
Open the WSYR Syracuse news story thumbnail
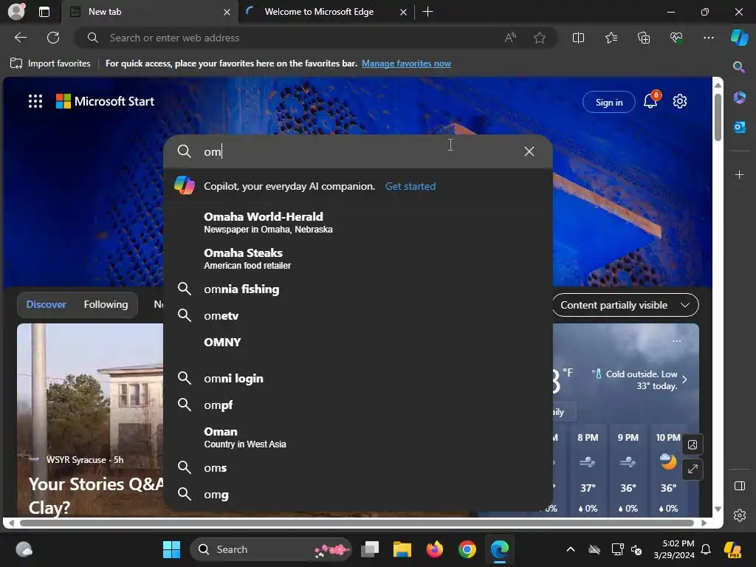(90, 419)
